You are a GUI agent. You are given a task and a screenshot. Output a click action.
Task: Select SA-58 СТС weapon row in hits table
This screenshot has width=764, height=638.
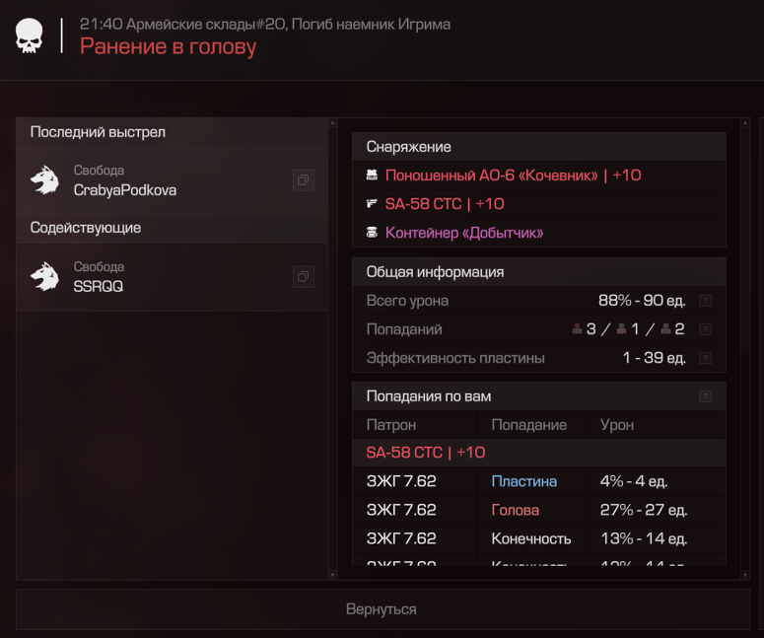[539, 453]
